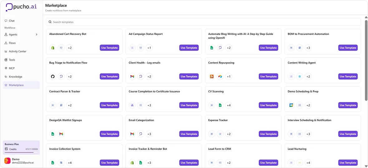Click Google Sheets icon on CV Scanning card
The image size is (368, 168).
pos(220,105)
